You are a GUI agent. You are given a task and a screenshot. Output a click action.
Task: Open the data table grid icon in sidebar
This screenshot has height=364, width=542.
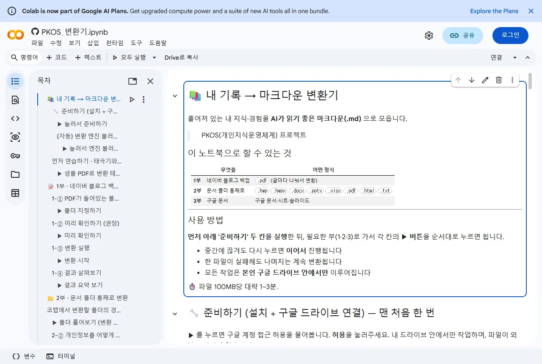pyautogui.click(x=15, y=193)
